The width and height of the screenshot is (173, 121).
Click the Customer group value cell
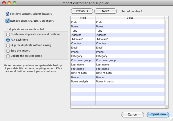[x=130, y=60]
